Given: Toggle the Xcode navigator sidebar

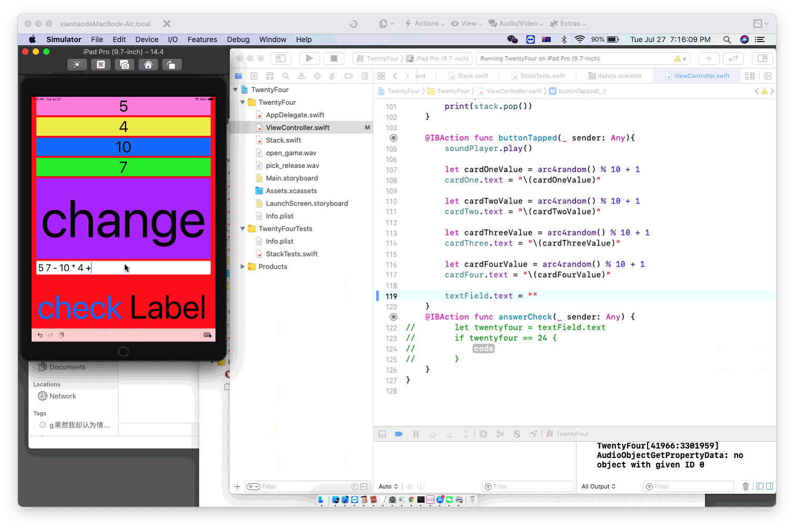Looking at the screenshot, I should click(281, 58).
